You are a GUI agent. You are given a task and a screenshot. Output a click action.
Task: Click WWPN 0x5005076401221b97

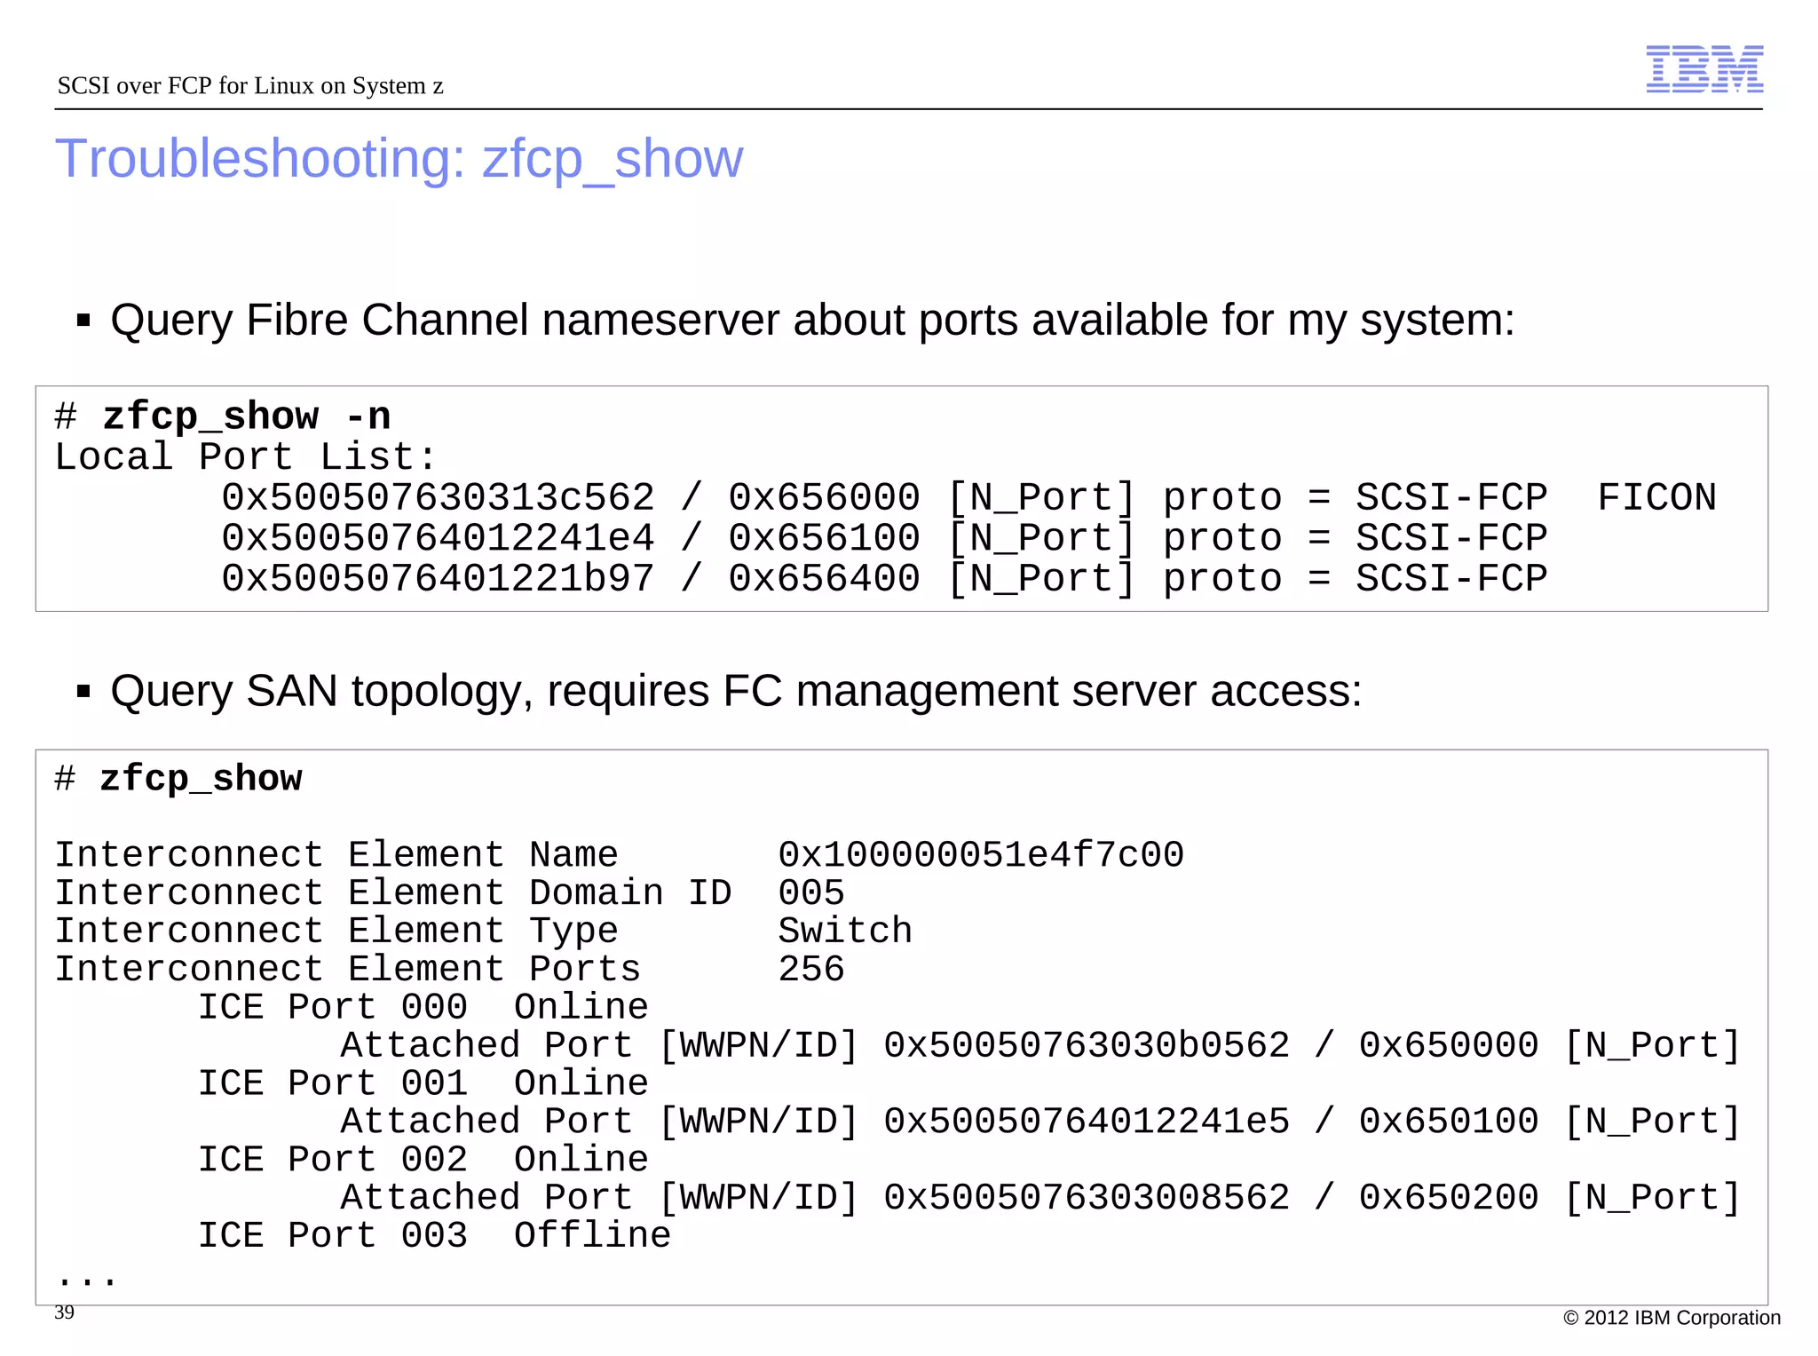click(x=438, y=579)
